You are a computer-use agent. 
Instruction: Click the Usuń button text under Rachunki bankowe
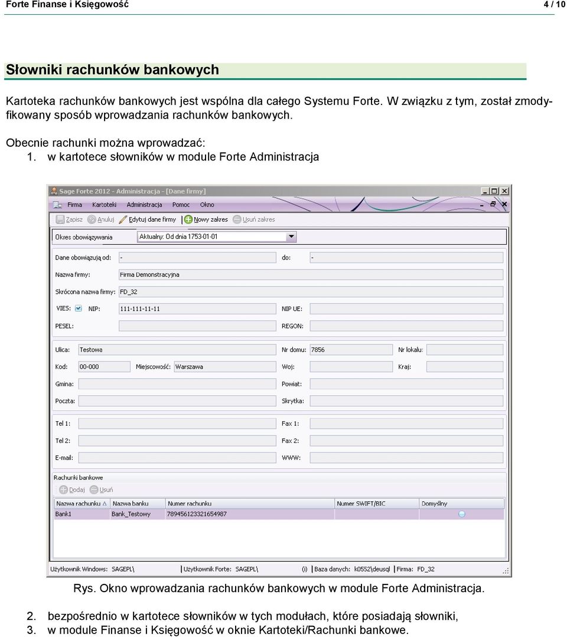click(106, 490)
